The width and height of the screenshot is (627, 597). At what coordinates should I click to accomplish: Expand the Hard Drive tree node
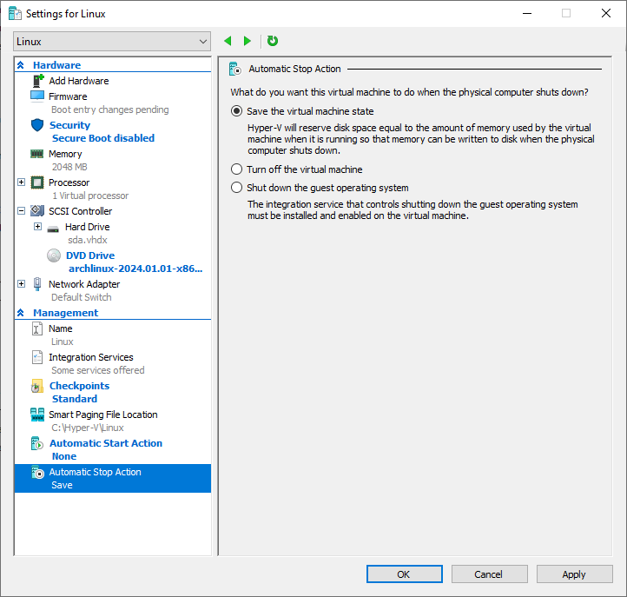click(x=37, y=227)
